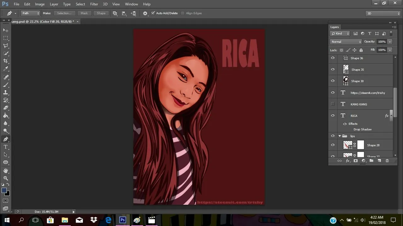This screenshot has height=226, width=403.
Task: Select the Eraser tool
Action: coord(6,108)
